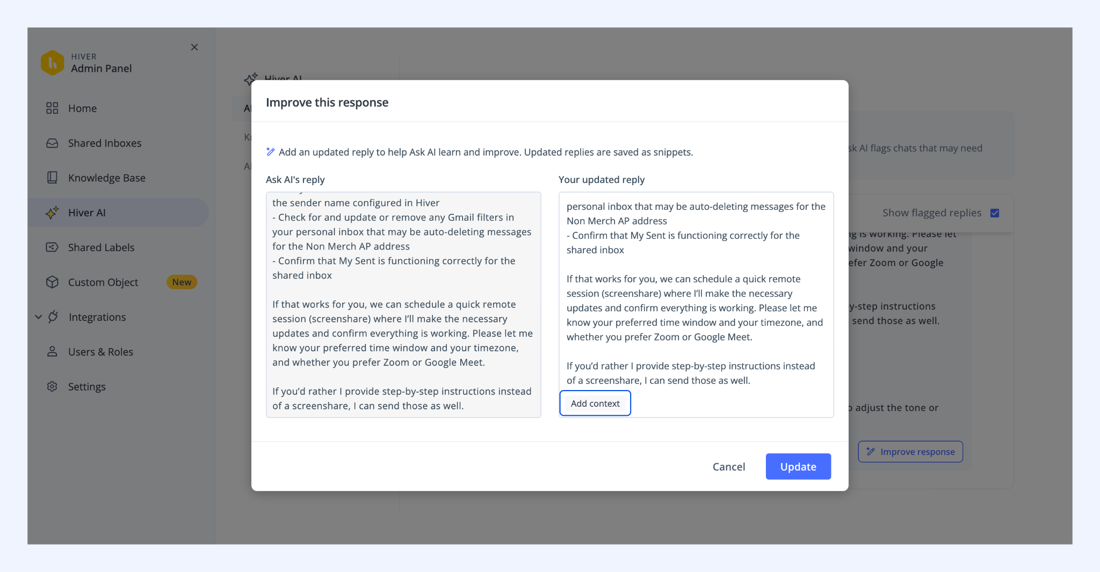Click the Improve response button
Screen dimensions: 1100x572
tap(910, 452)
